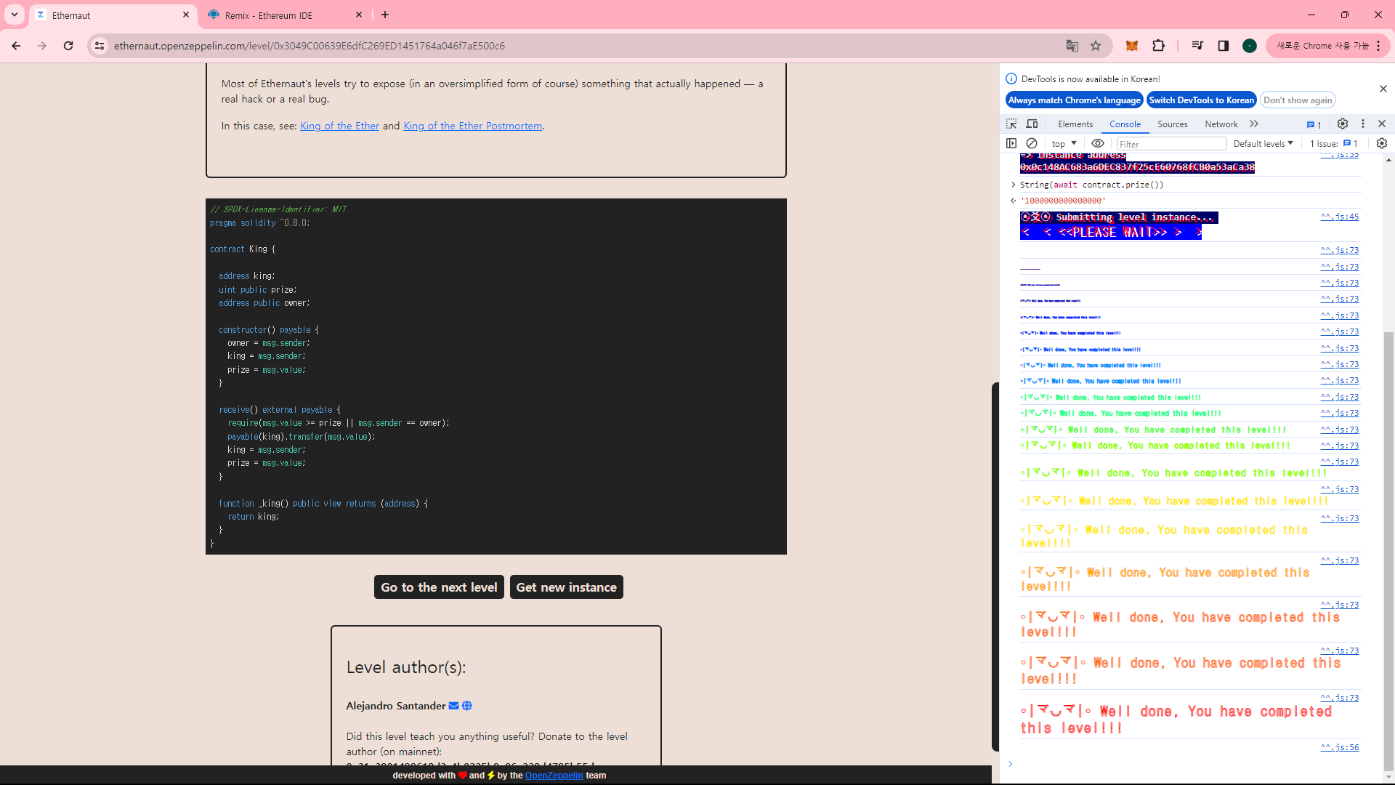Create a live expression with eye icon
Image resolution: width=1395 pixels, height=785 pixels.
click(x=1098, y=144)
